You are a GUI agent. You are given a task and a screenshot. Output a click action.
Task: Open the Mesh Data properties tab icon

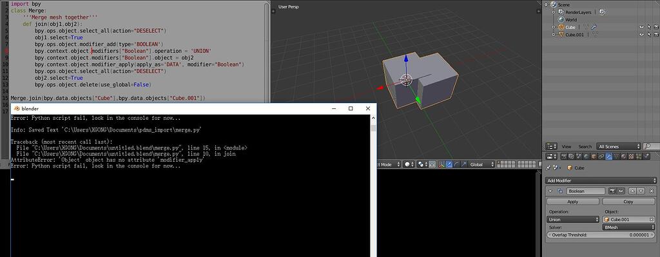click(616, 156)
